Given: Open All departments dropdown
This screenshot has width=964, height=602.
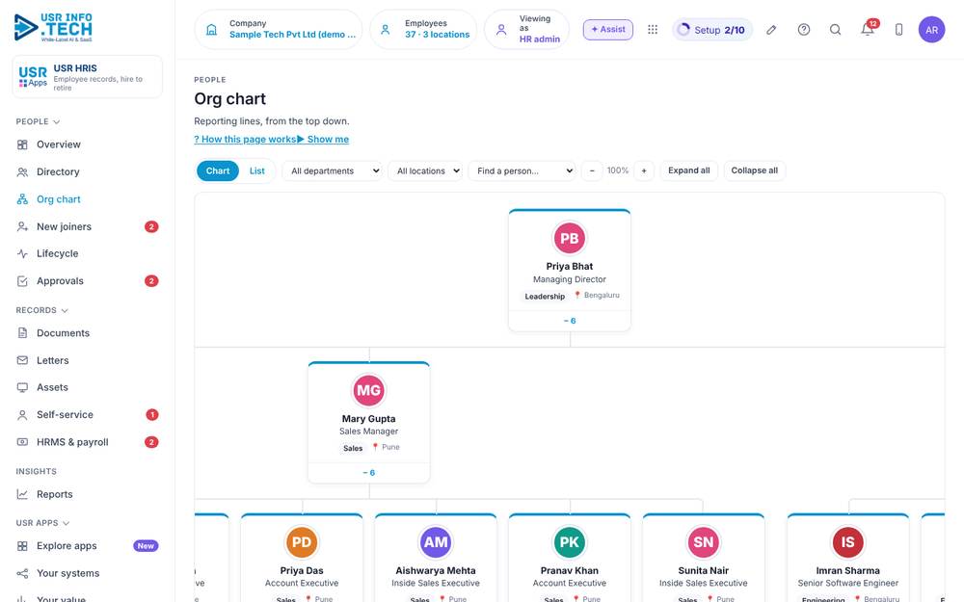Looking at the screenshot, I should tap(332, 170).
